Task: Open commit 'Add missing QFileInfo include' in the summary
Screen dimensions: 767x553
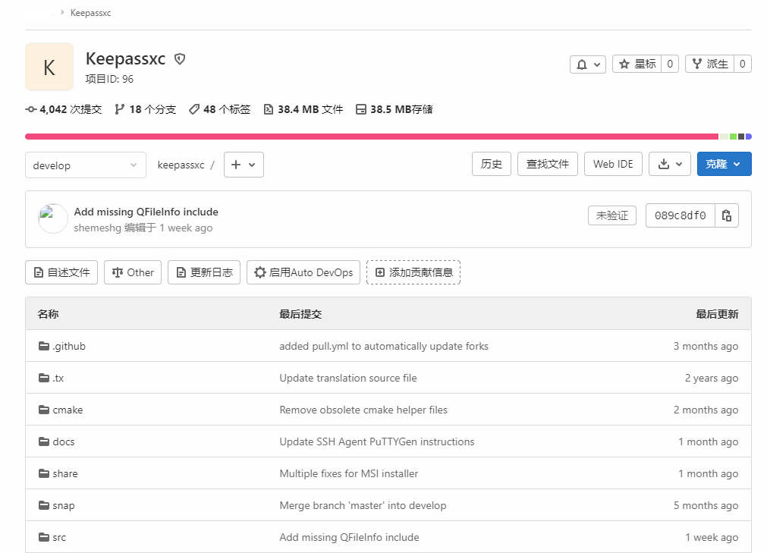Action: coord(146,212)
